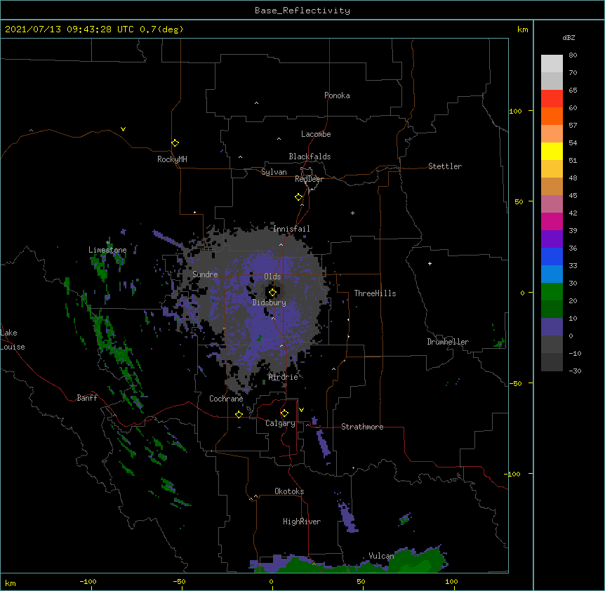Screen dimensions: 605x591
Task: Click the Drumheller label
Action: pos(448,342)
